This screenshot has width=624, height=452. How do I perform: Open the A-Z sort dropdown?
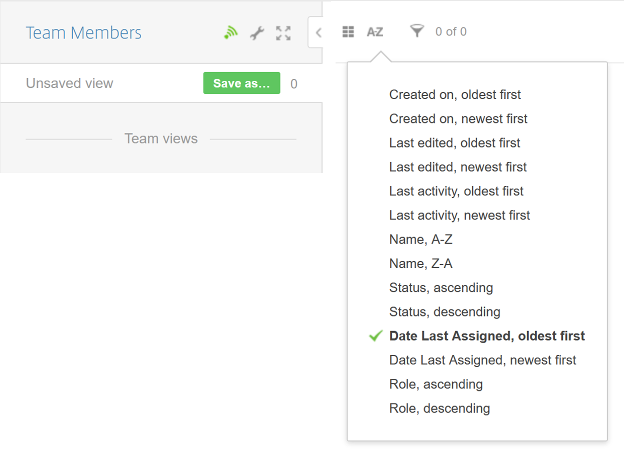pyautogui.click(x=374, y=31)
